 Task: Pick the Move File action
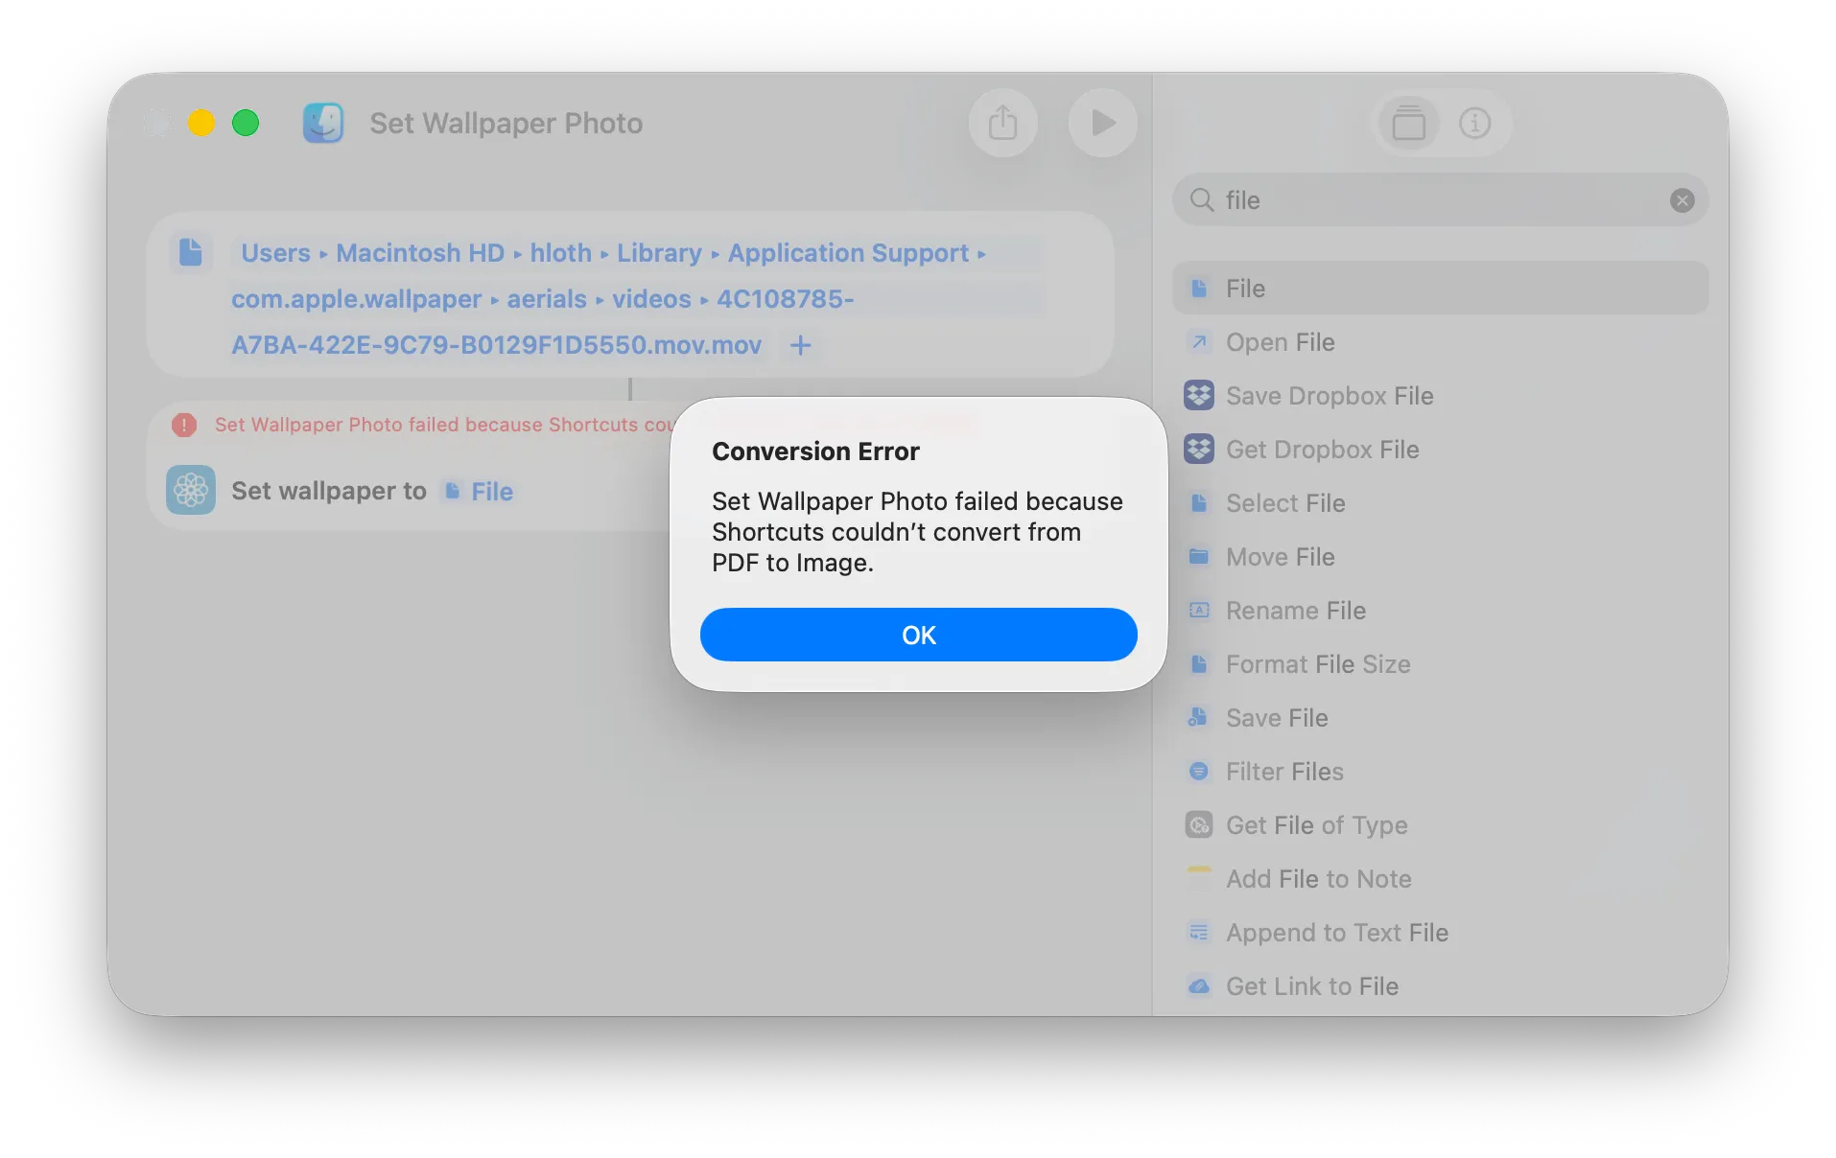[x=1440, y=557]
